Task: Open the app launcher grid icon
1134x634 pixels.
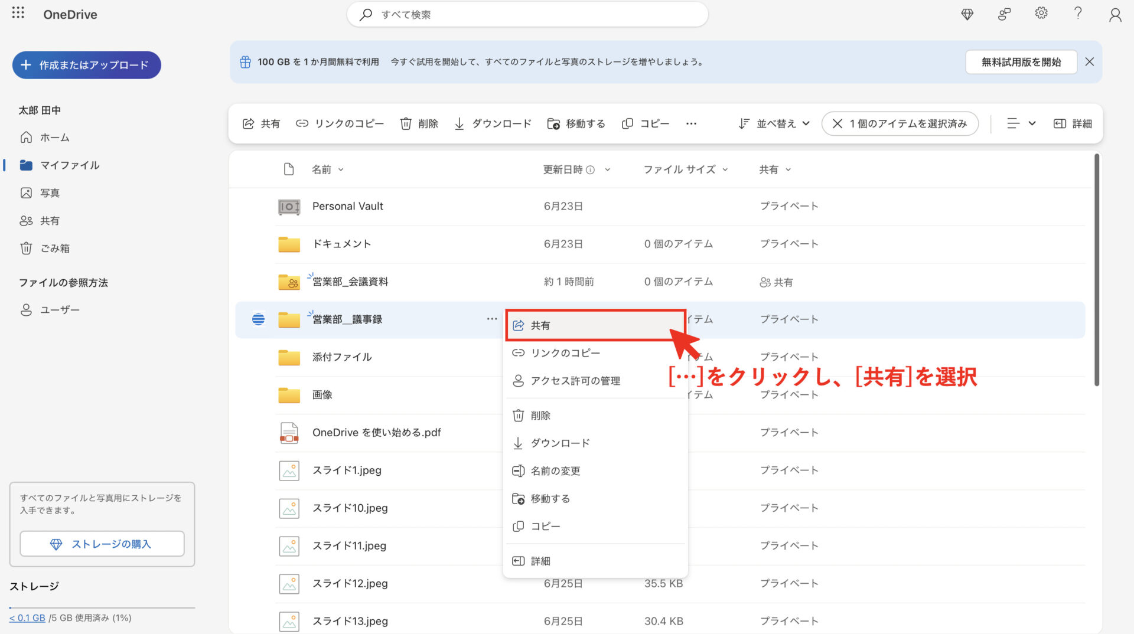Action: pyautogui.click(x=18, y=13)
